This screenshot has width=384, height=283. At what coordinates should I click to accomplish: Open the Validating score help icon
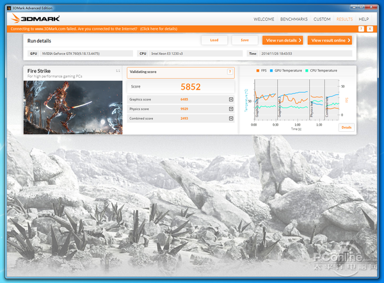230,72
